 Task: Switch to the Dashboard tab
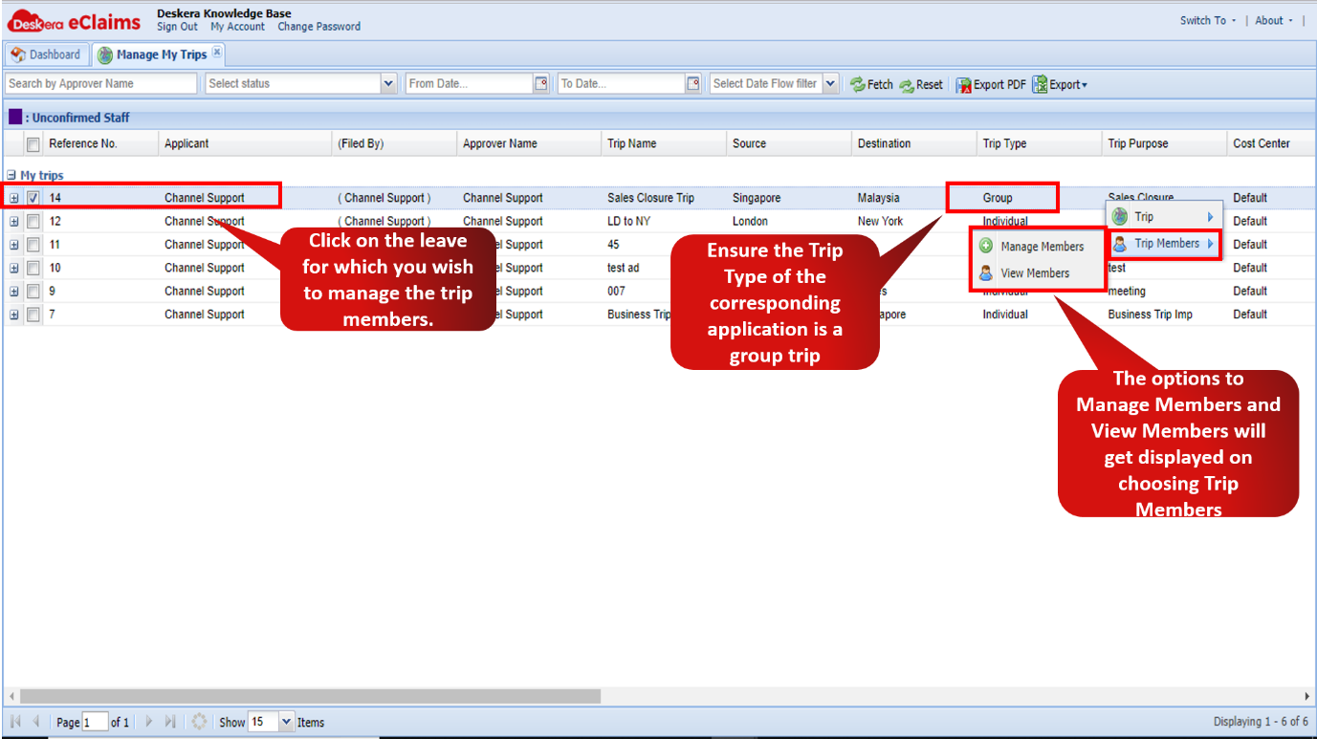pyautogui.click(x=45, y=54)
